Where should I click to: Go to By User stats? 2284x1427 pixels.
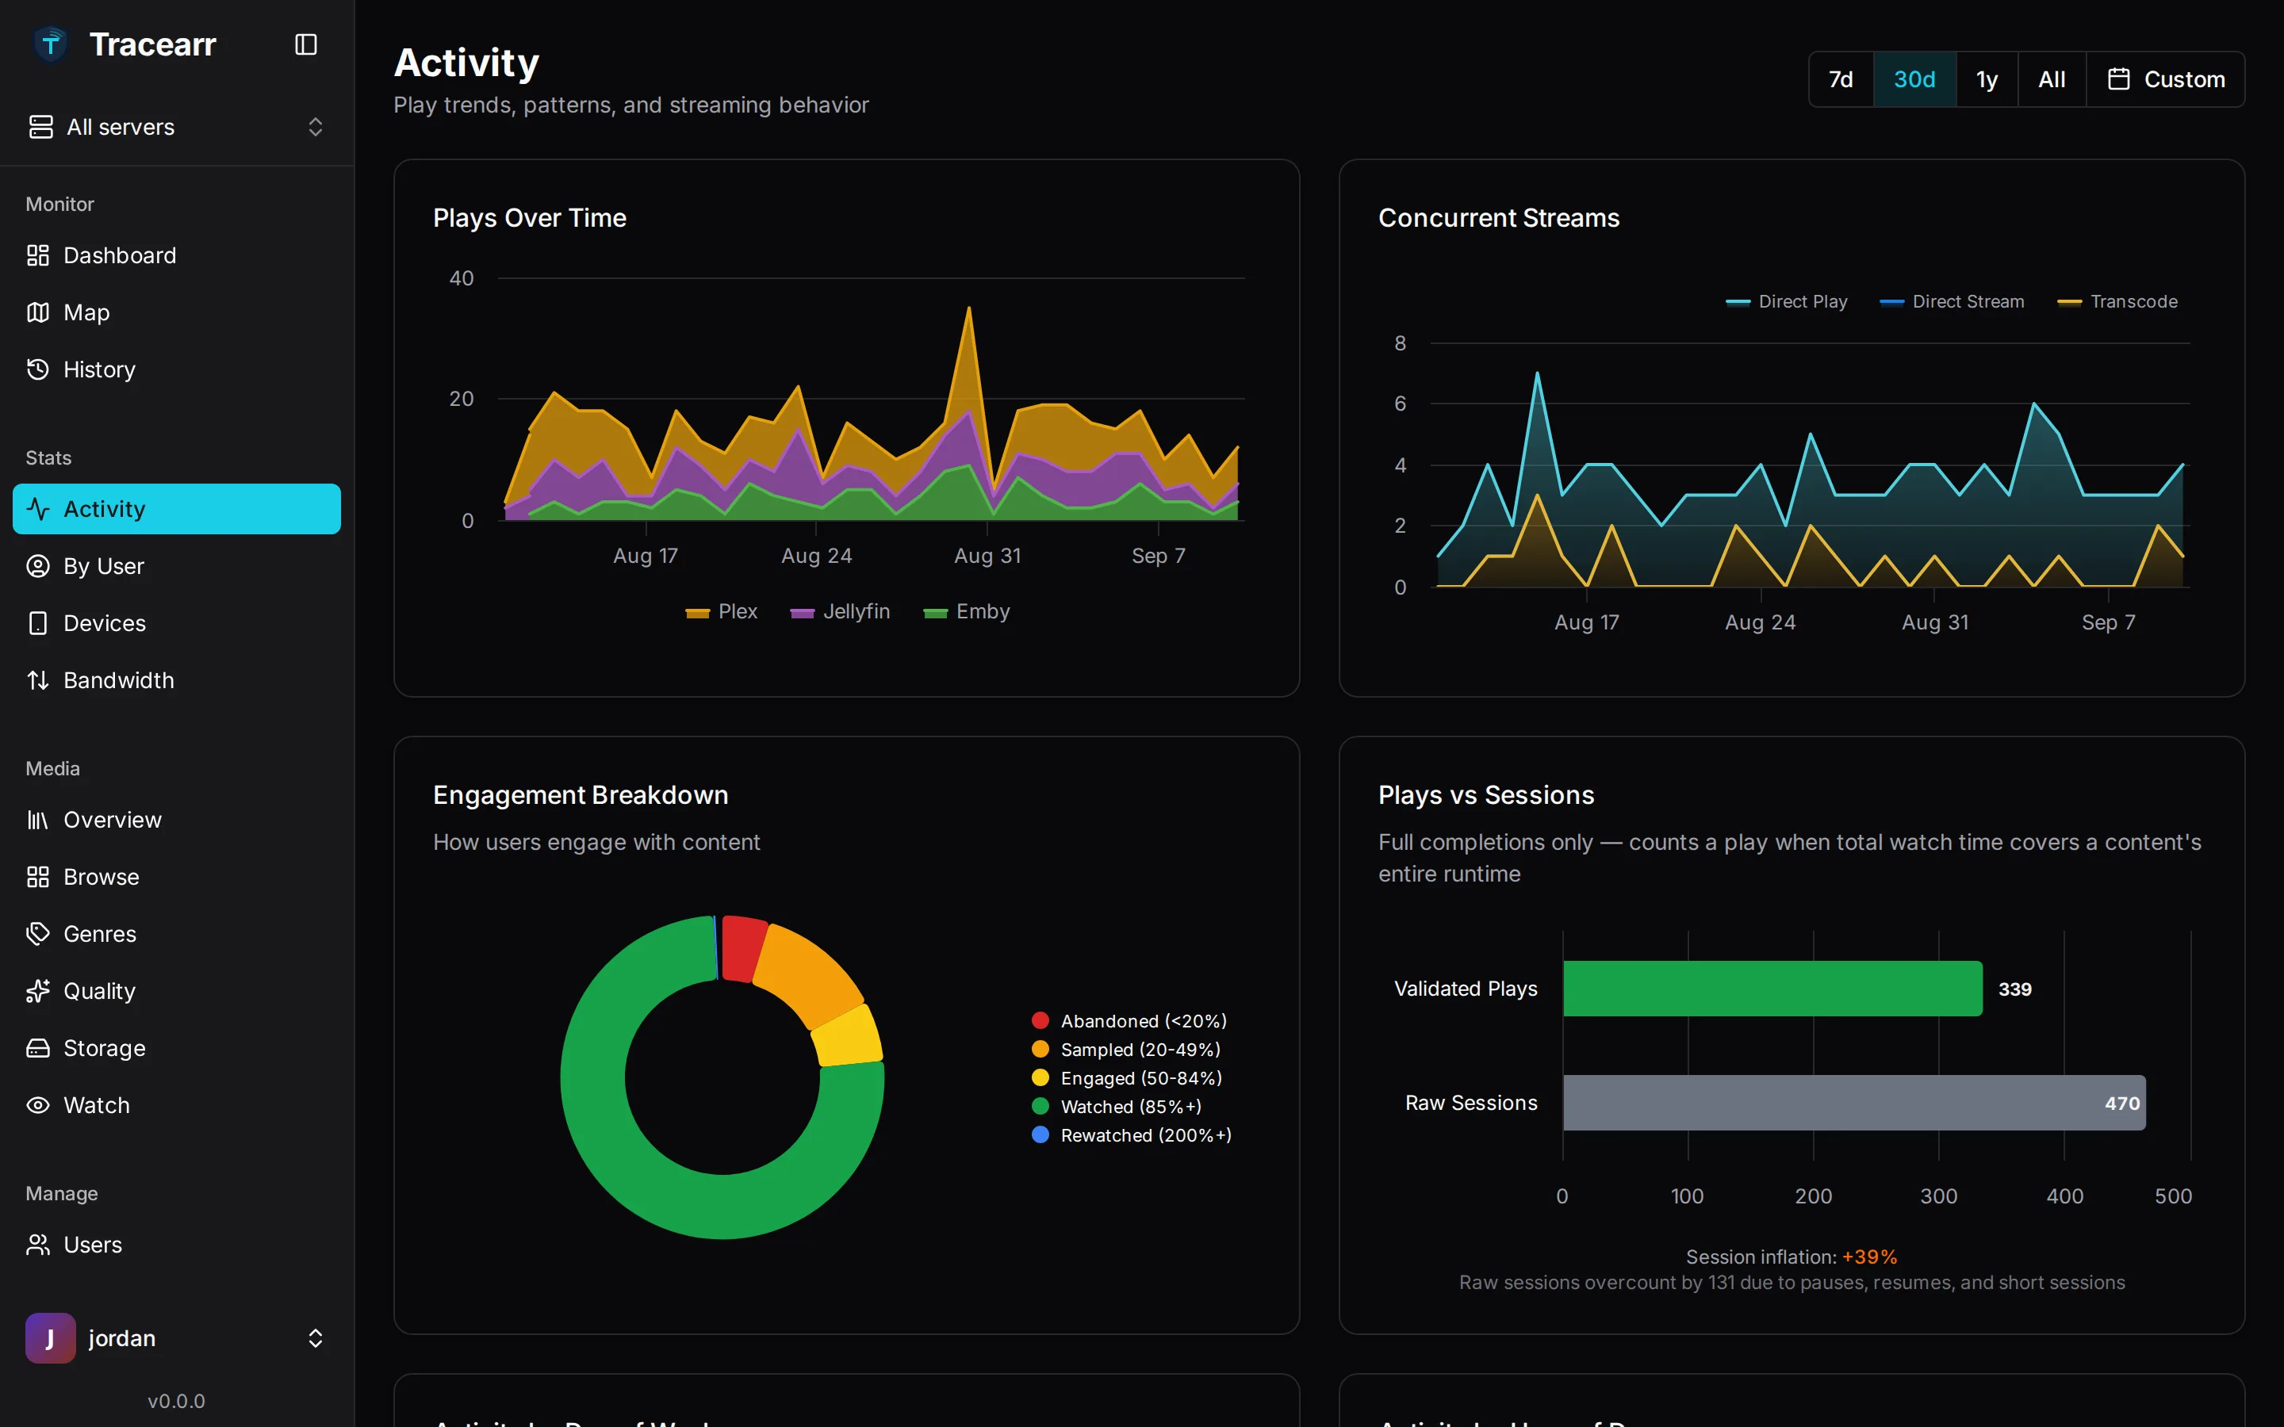(177, 565)
